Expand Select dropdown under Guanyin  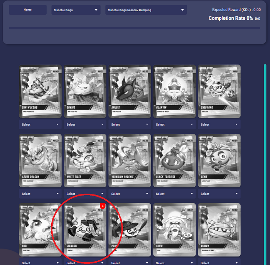pyautogui.click(x=174, y=125)
